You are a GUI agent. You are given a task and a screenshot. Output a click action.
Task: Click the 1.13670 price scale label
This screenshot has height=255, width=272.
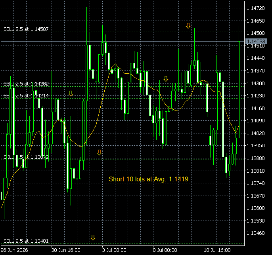tap(255, 196)
